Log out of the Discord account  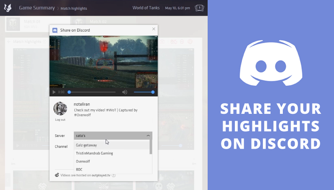pyautogui.click(x=60, y=120)
